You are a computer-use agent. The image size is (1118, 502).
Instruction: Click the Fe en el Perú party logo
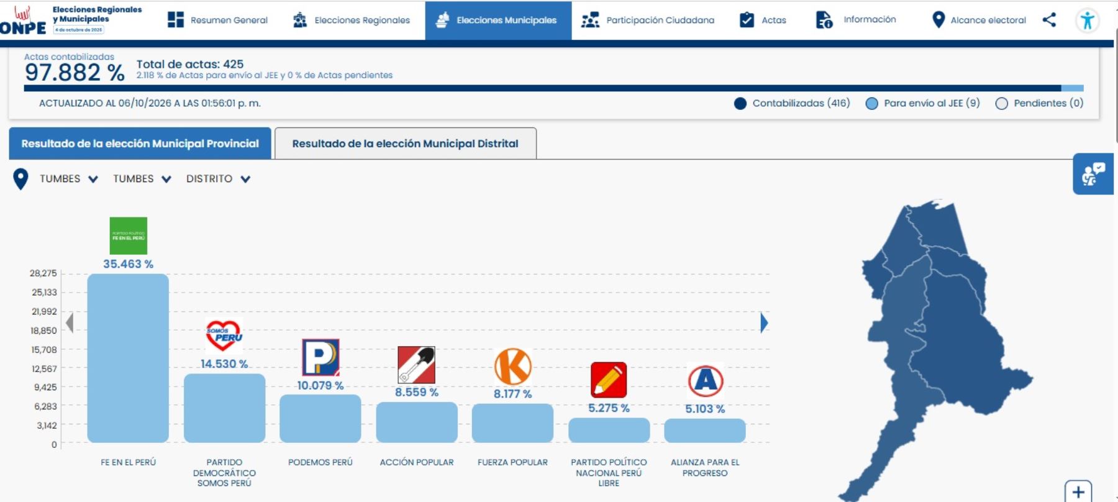tap(129, 235)
